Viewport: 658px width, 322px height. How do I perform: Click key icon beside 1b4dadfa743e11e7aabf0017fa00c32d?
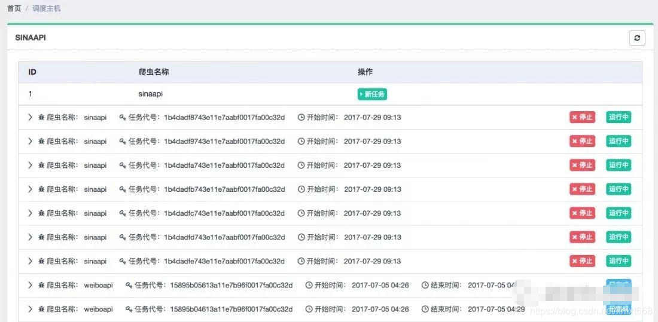tap(123, 165)
